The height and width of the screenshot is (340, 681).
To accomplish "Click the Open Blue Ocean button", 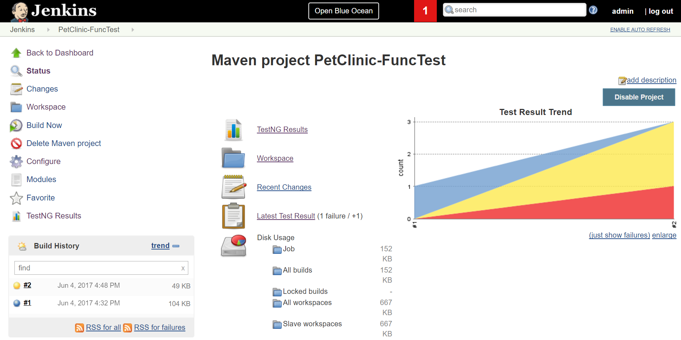I will coord(344,11).
